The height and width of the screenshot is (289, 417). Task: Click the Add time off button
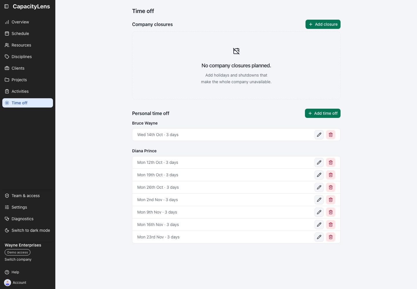(x=323, y=113)
